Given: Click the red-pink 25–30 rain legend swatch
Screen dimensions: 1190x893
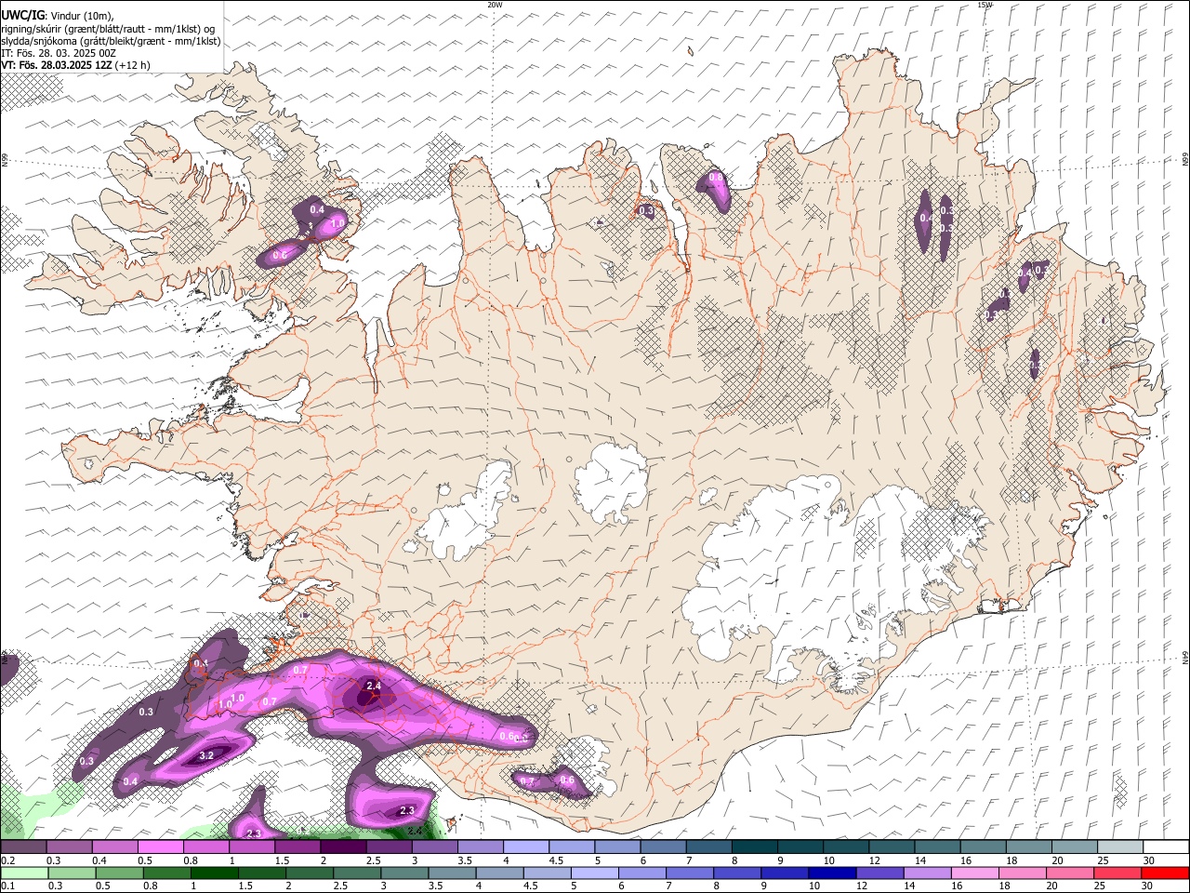Looking at the screenshot, I should (x=1117, y=873).
